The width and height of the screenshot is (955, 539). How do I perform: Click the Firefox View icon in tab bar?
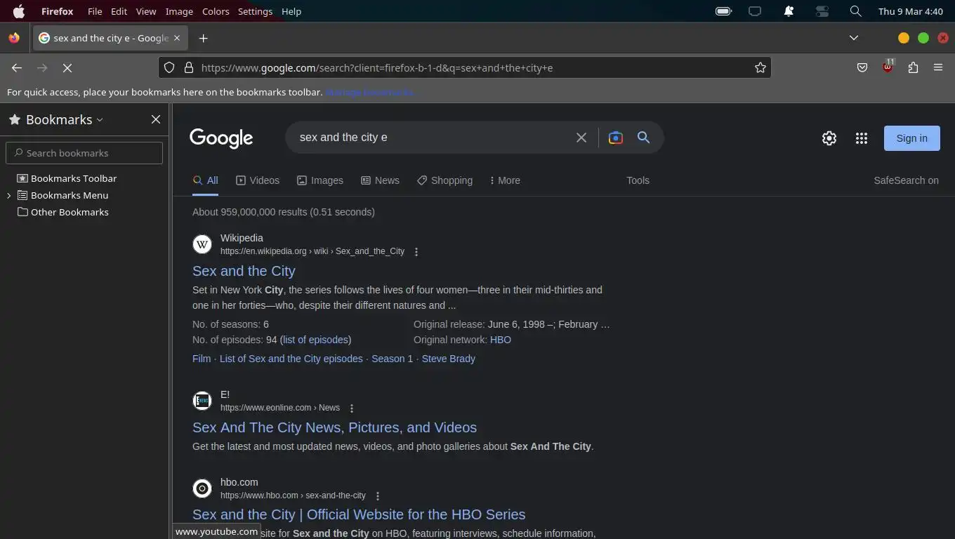(x=14, y=38)
